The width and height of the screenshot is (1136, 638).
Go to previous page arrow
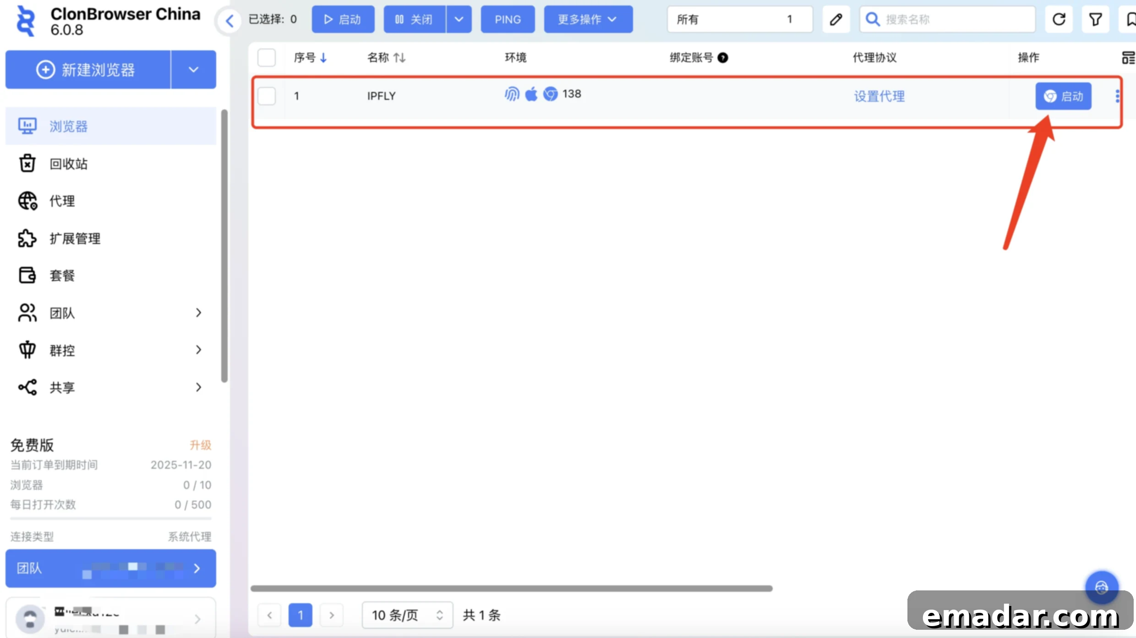click(x=270, y=615)
